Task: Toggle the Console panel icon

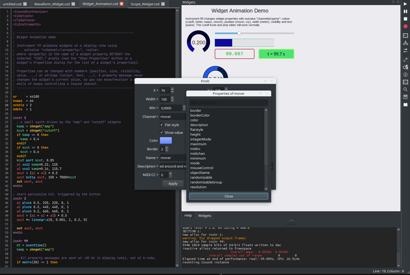Action: point(405,82)
